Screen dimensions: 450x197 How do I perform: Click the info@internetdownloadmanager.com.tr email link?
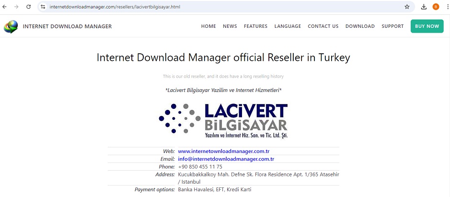pyautogui.click(x=226, y=159)
